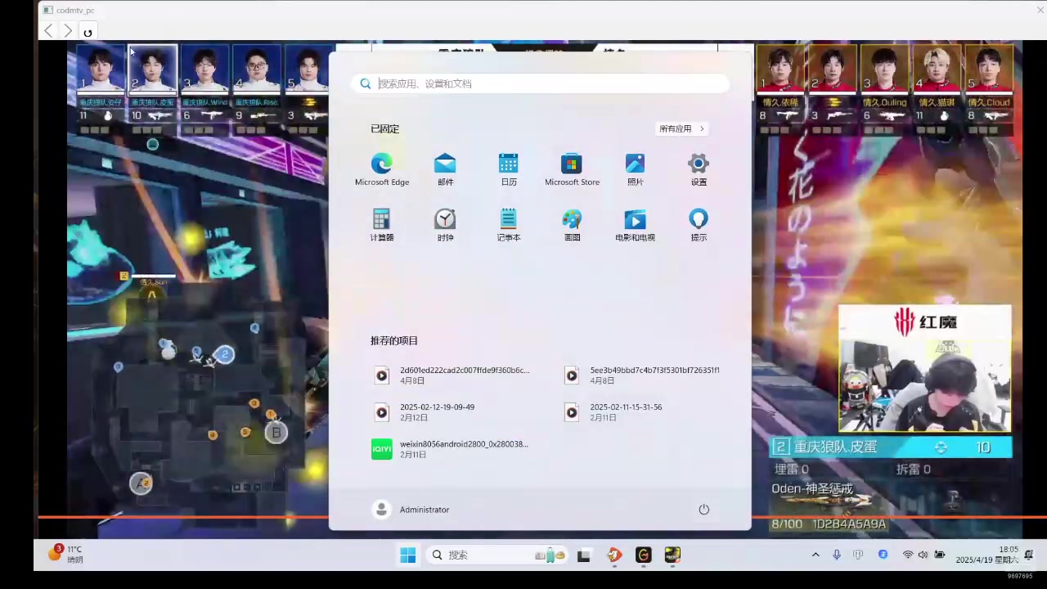
Task: Open the volume speaker tray icon
Action: 923,555
